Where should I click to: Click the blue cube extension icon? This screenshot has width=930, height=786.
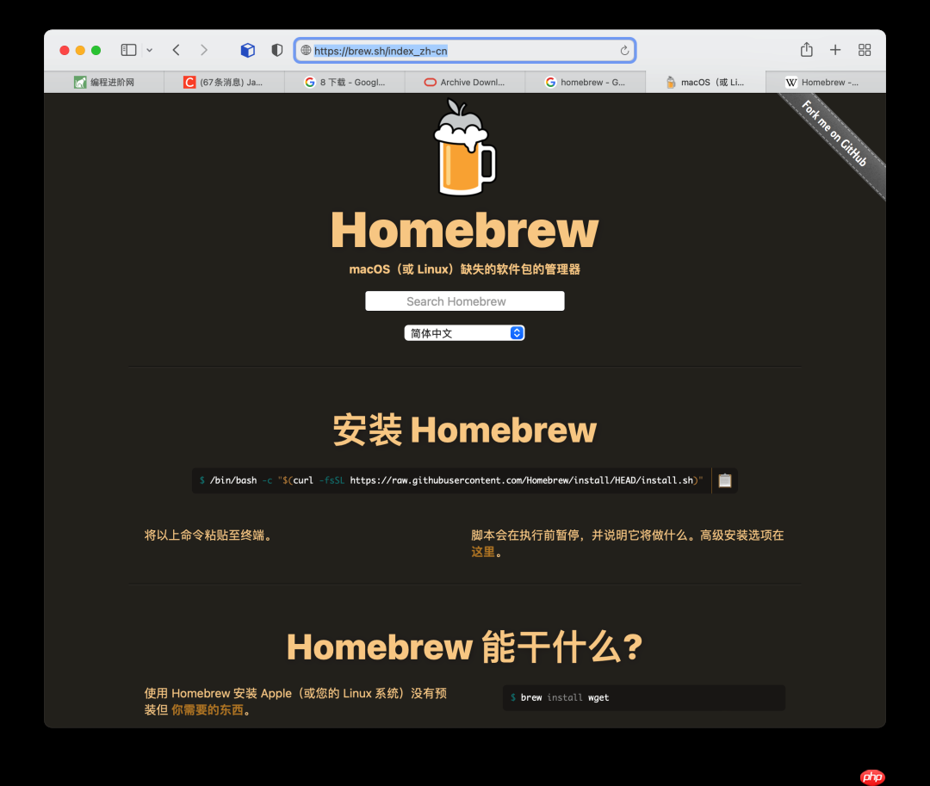click(248, 50)
